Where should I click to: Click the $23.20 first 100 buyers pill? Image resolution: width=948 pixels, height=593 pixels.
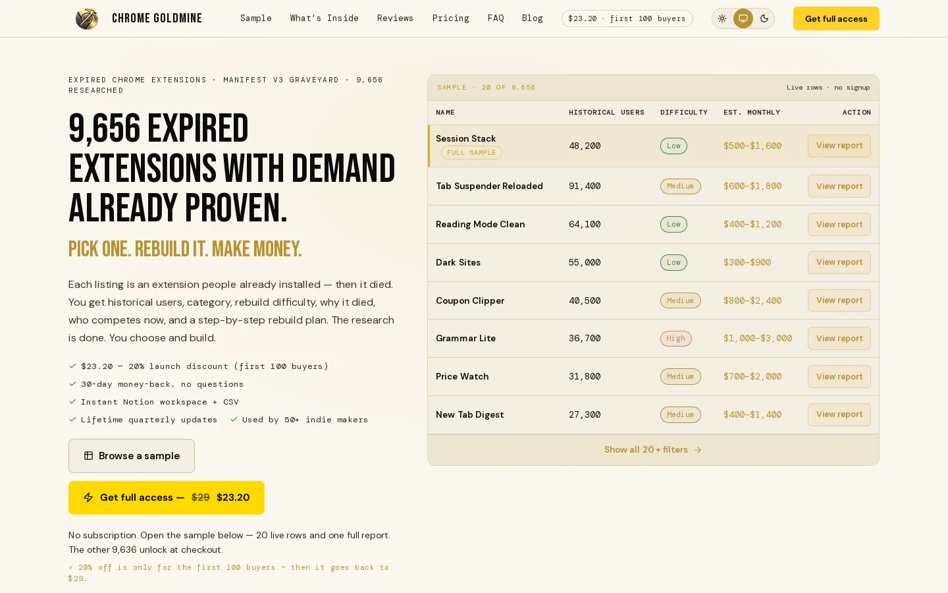tap(627, 18)
